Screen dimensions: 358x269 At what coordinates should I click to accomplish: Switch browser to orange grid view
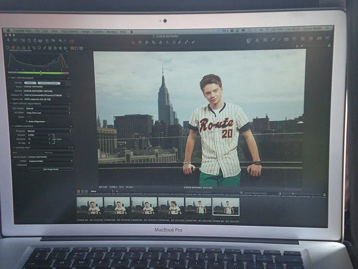tap(78, 191)
